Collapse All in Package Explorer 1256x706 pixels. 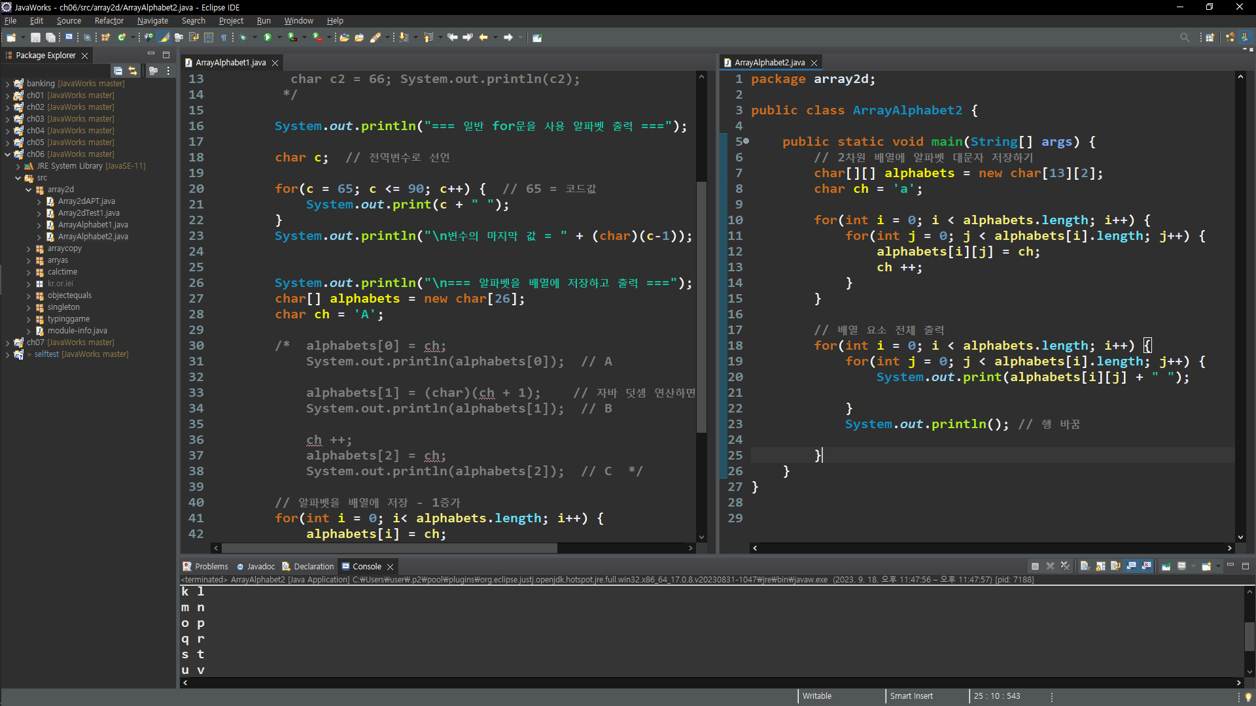118,71
